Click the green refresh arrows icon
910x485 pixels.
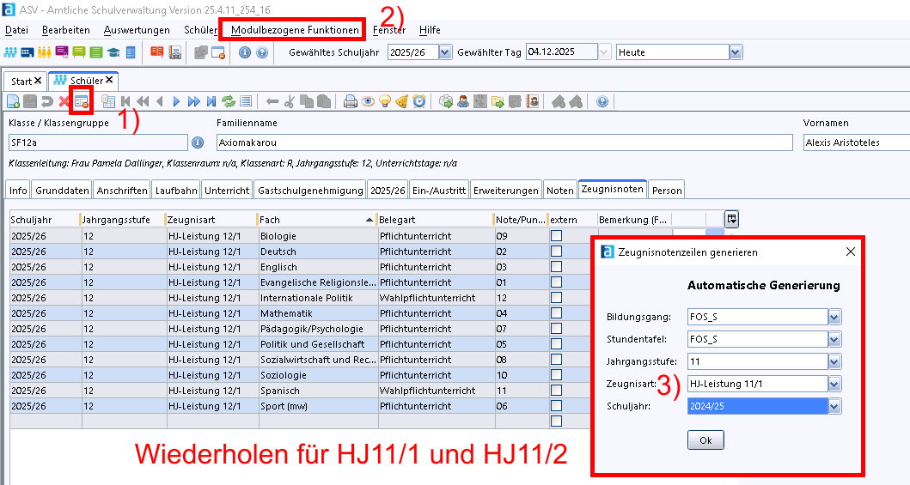[x=229, y=101]
